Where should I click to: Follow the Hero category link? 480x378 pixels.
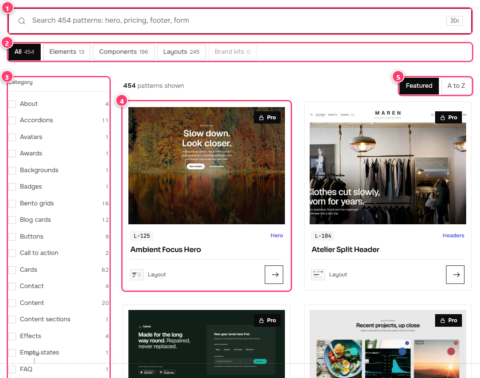277,236
